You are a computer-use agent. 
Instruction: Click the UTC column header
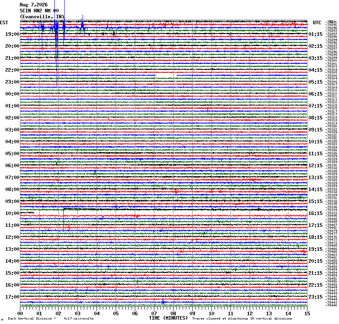click(317, 23)
